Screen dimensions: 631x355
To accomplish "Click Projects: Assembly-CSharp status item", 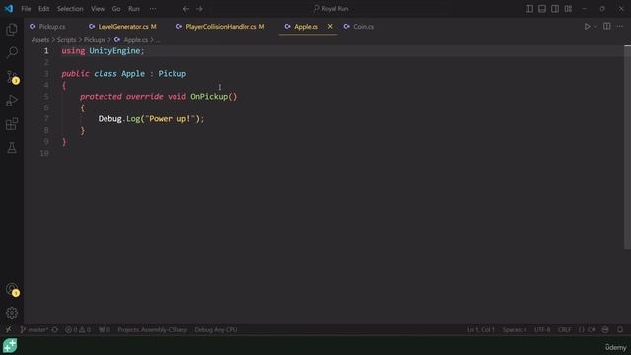I will coord(153,330).
